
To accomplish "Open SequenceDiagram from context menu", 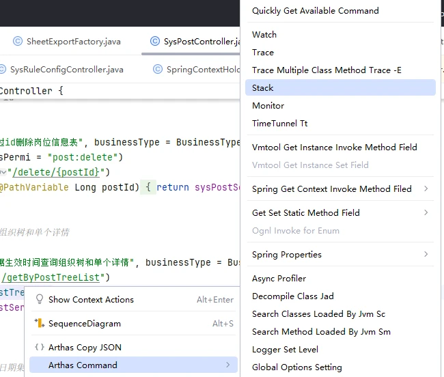I will coord(133,324).
